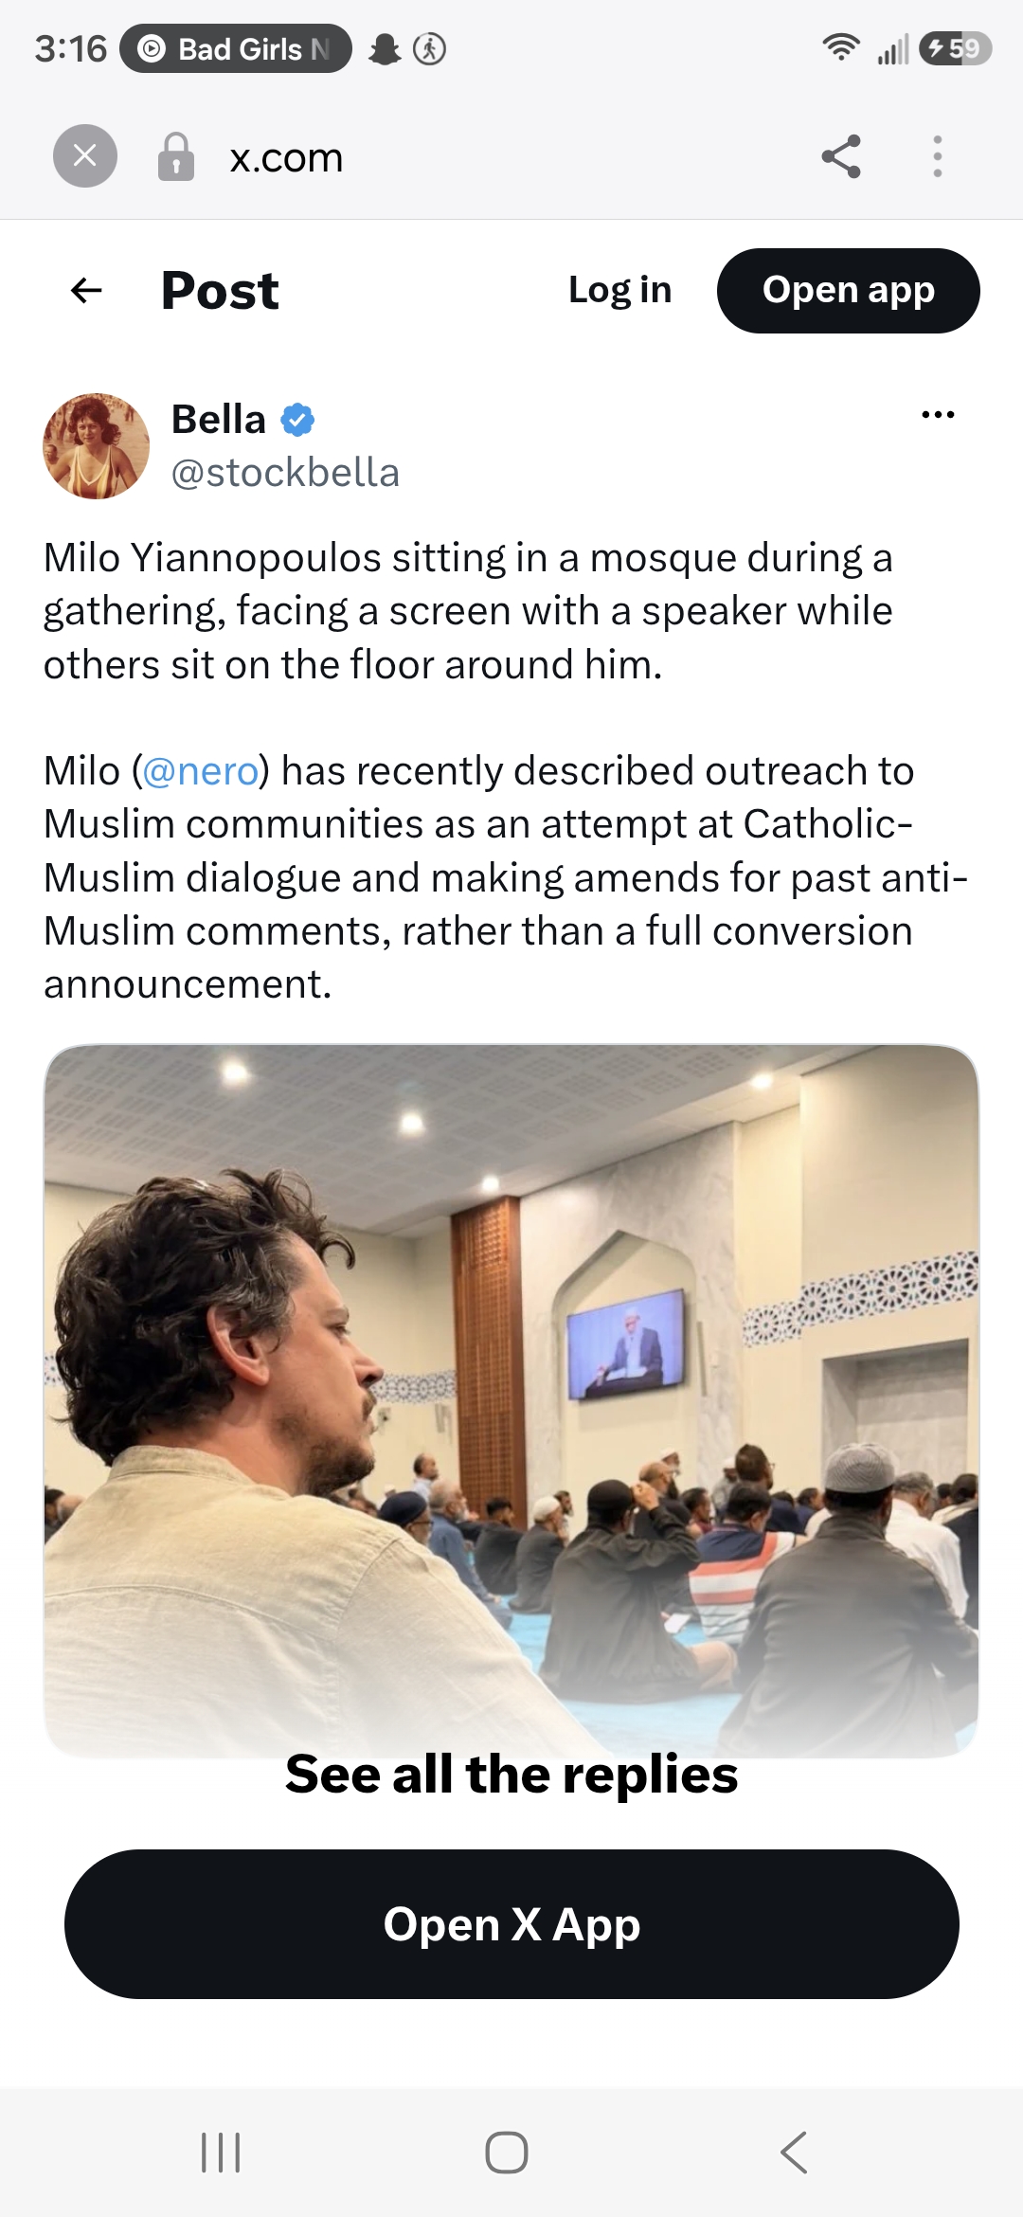Expand the post's more options ellipsis

coord(938,414)
